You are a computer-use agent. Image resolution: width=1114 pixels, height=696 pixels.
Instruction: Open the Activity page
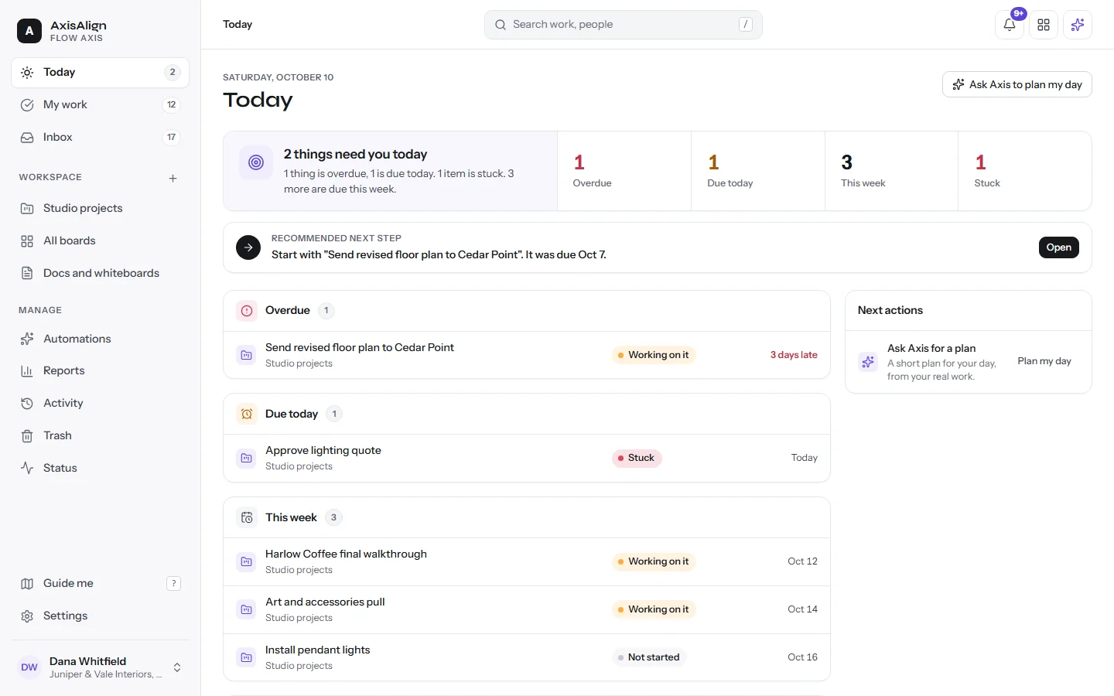point(100,404)
